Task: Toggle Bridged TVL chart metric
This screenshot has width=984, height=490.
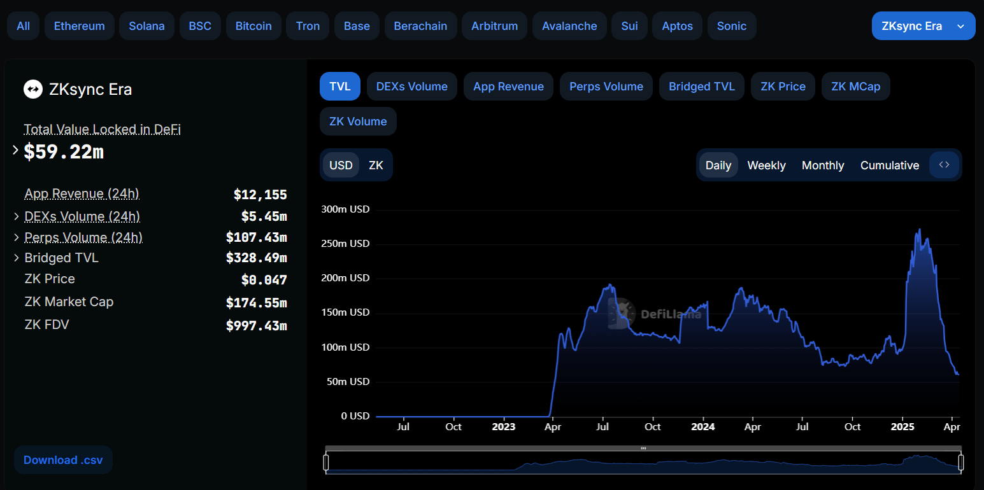Action: 702,87
